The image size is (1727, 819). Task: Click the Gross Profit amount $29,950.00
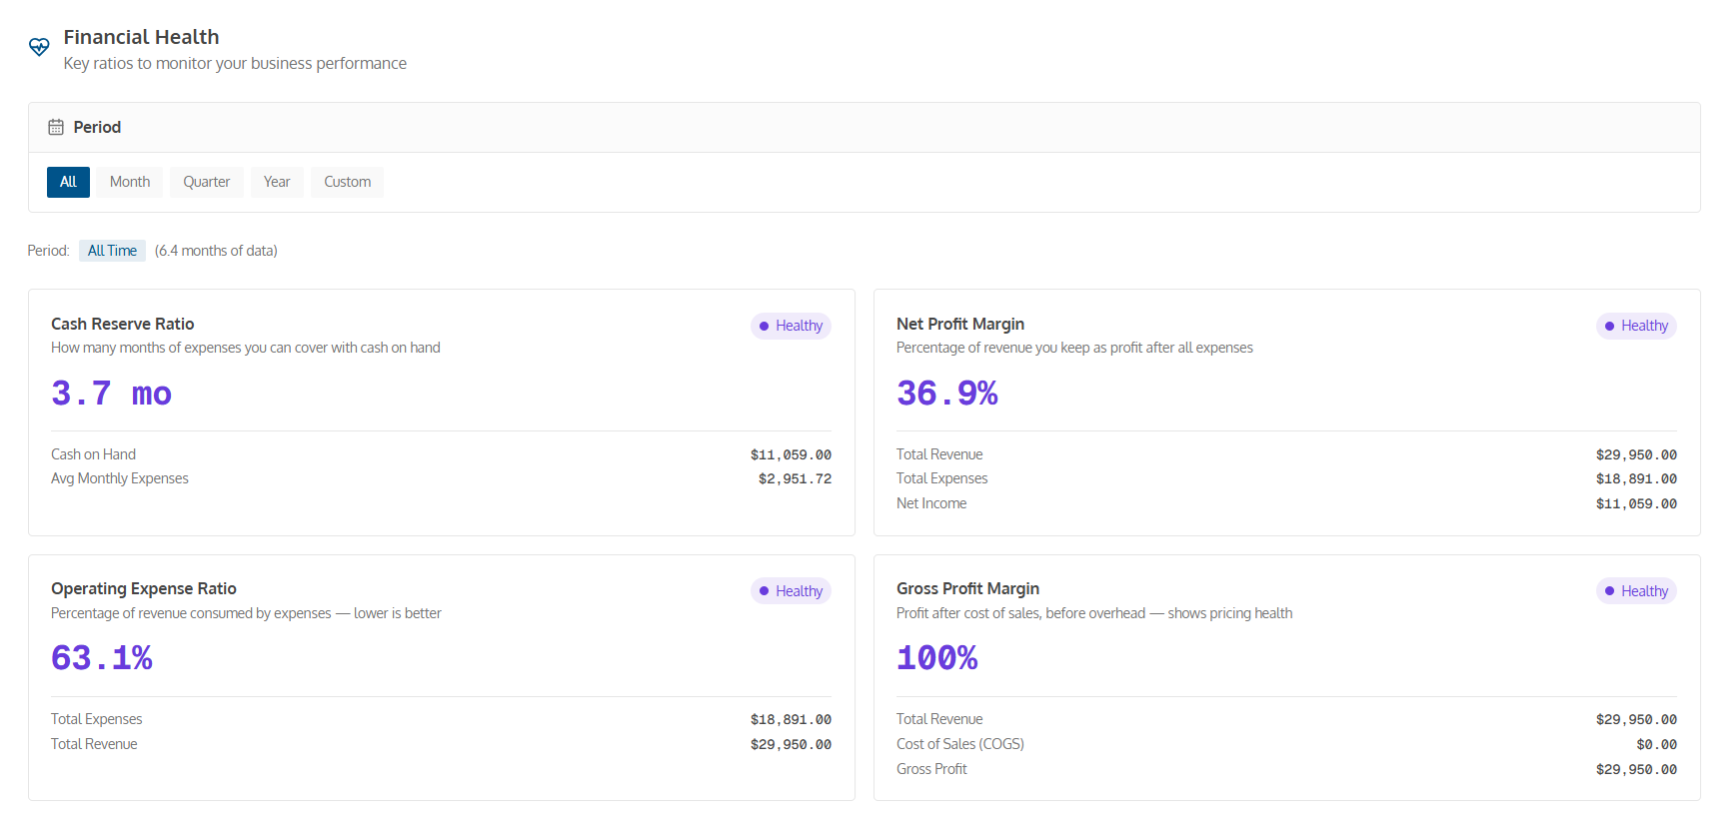click(x=1636, y=770)
